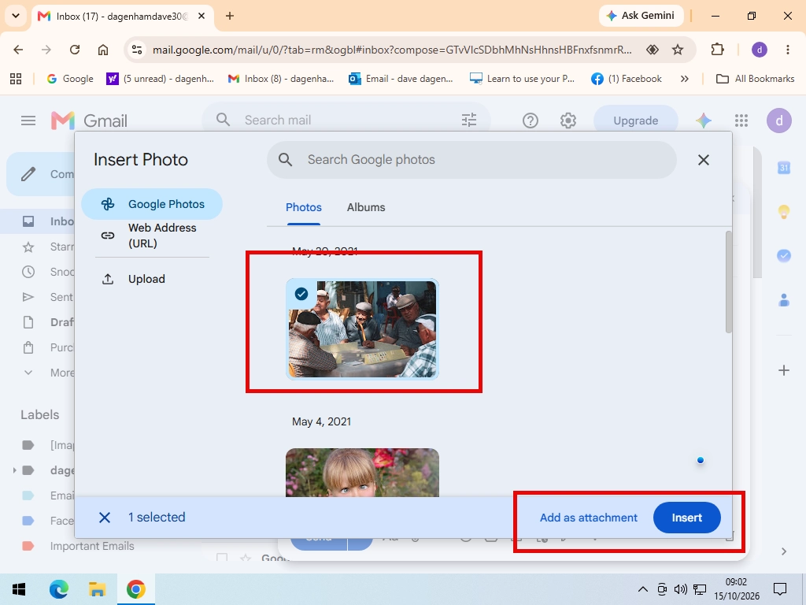Show more bookmarks chevron
This screenshot has width=806, height=605.
(x=684, y=79)
